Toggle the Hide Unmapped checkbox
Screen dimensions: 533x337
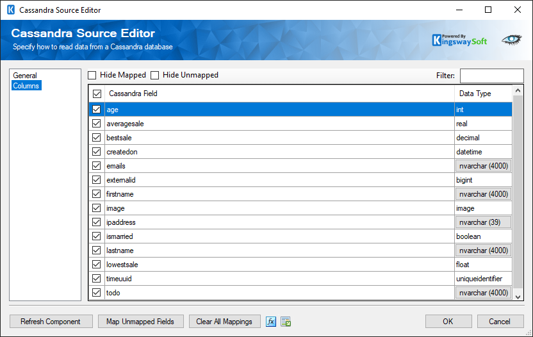pyautogui.click(x=154, y=75)
